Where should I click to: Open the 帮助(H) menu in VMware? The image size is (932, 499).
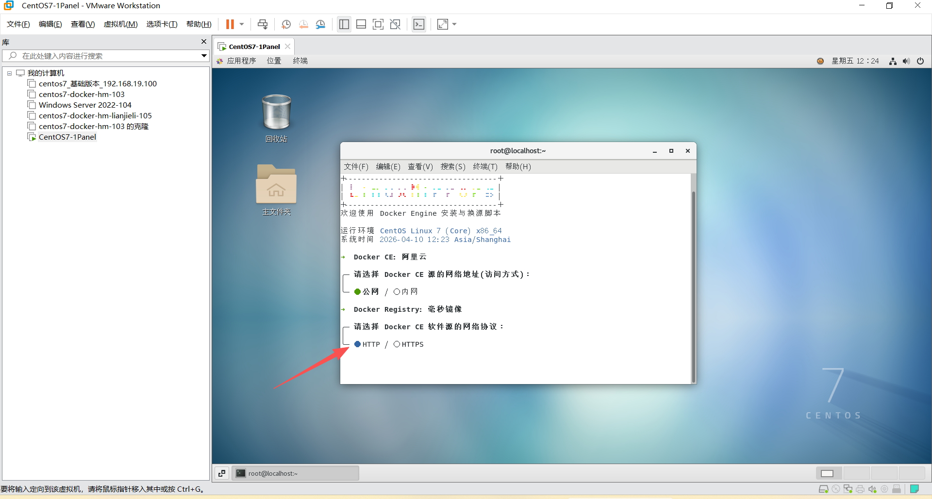[199, 24]
